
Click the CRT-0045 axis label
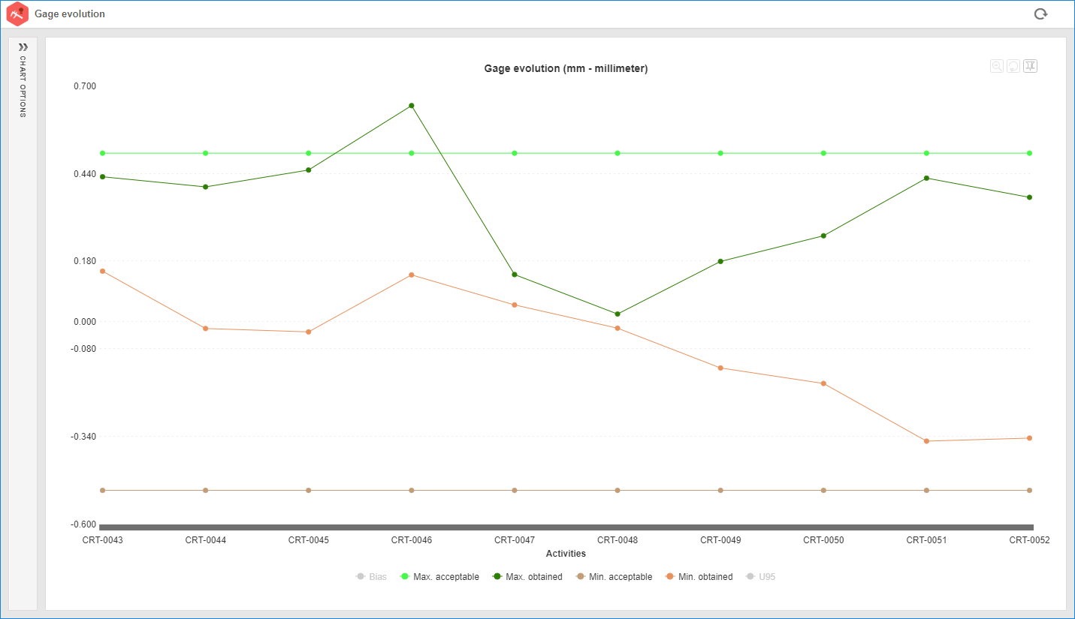pyautogui.click(x=309, y=540)
